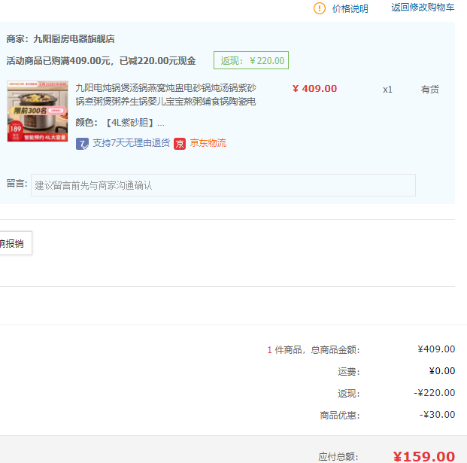Click the 有货 stock status text
Viewport: 467px width, 463px height.
tap(429, 90)
